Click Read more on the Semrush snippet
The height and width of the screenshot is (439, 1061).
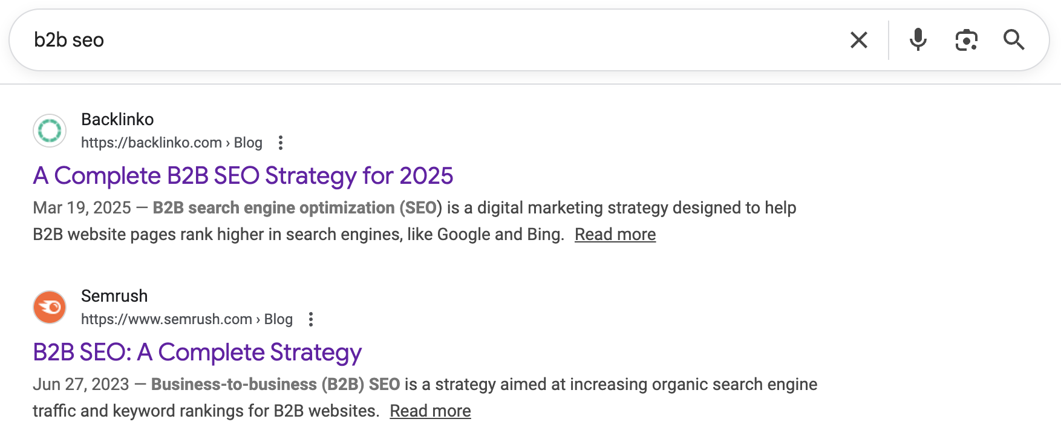click(x=430, y=411)
